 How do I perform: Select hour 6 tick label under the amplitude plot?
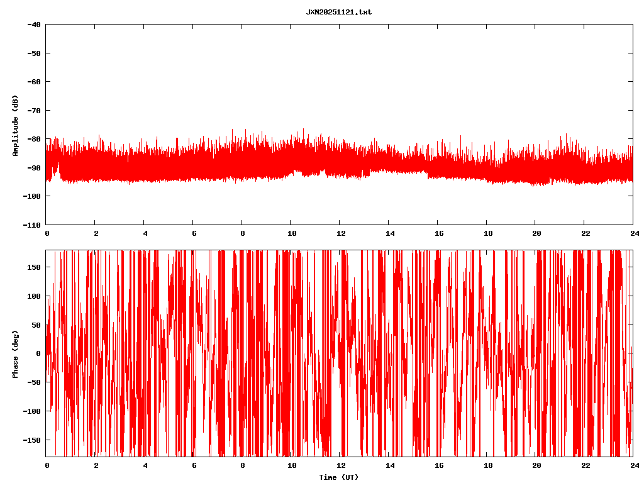click(x=193, y=233)
